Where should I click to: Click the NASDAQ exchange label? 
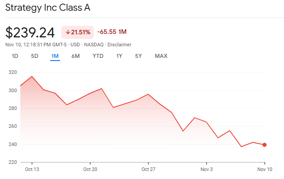pyautogui.click(x=94, y=45)
